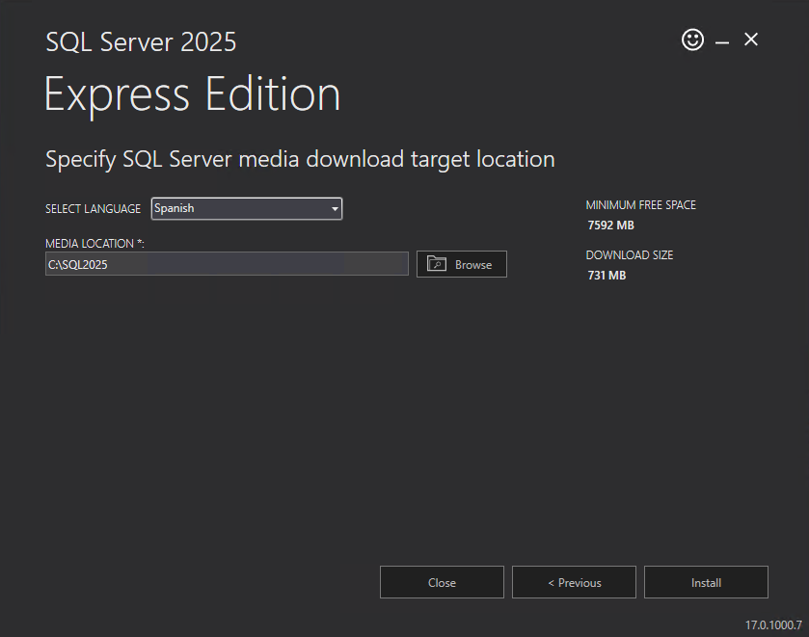Close the installer with the X icon
Viewport: 809px width, 637px height.
[x=751, y=40]
